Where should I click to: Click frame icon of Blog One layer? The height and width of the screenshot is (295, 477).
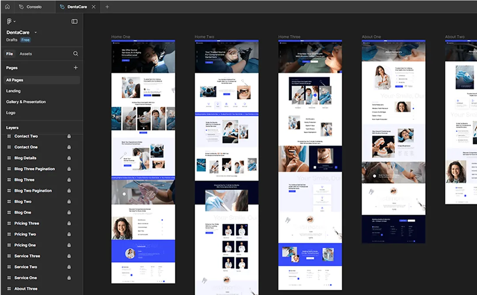(9, 213)
